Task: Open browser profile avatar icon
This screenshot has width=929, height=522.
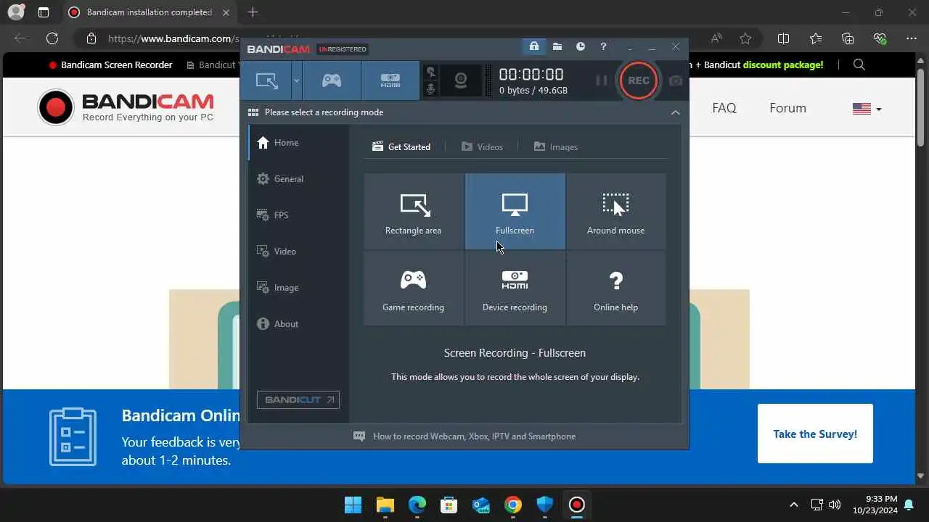Action: (15, 12)
